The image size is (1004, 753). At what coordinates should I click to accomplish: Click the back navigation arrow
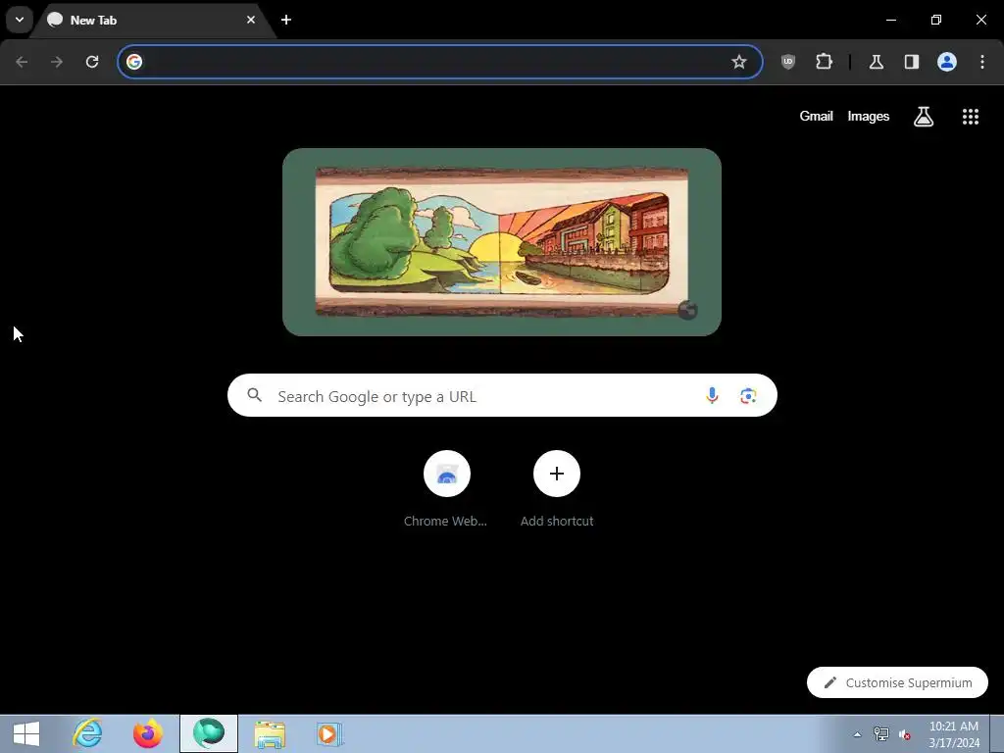click(22, 62)
